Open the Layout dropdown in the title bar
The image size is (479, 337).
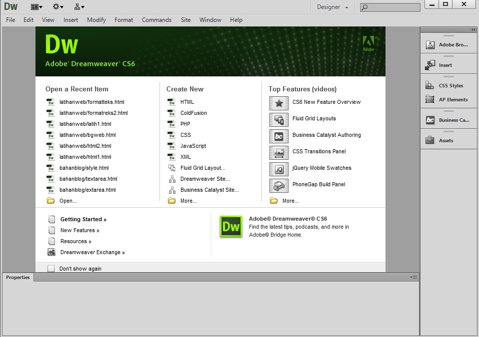[36, 6]
